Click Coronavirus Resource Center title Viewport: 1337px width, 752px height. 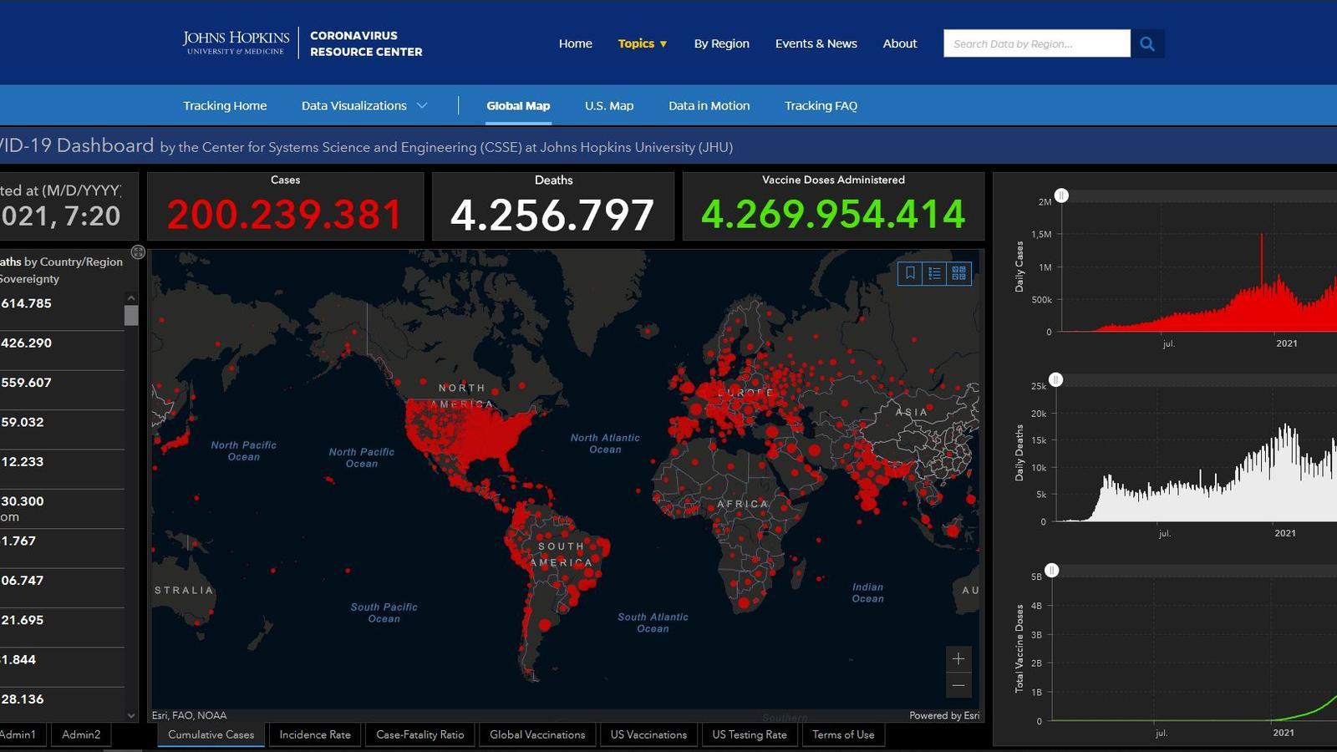[366, 43]
